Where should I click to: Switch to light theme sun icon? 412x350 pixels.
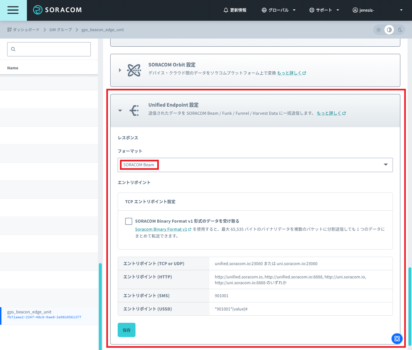pyautogui.click(x=379, y=30)
